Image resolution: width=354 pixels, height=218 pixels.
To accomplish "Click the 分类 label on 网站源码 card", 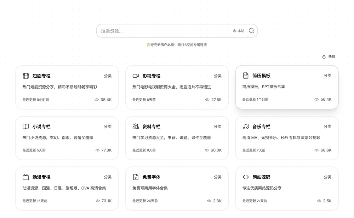I will [328, 177].
